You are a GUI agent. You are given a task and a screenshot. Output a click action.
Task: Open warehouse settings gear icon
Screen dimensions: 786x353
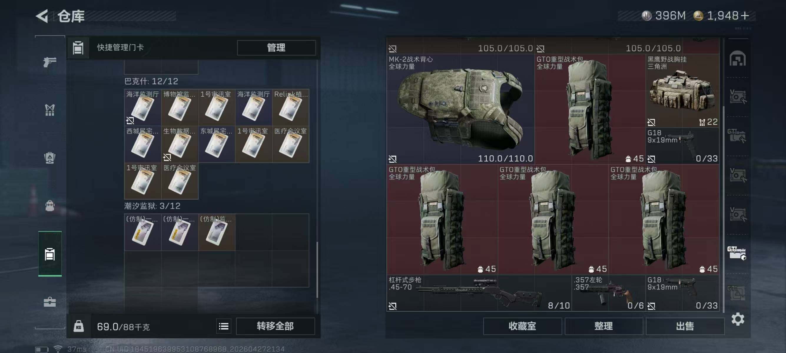737,319
